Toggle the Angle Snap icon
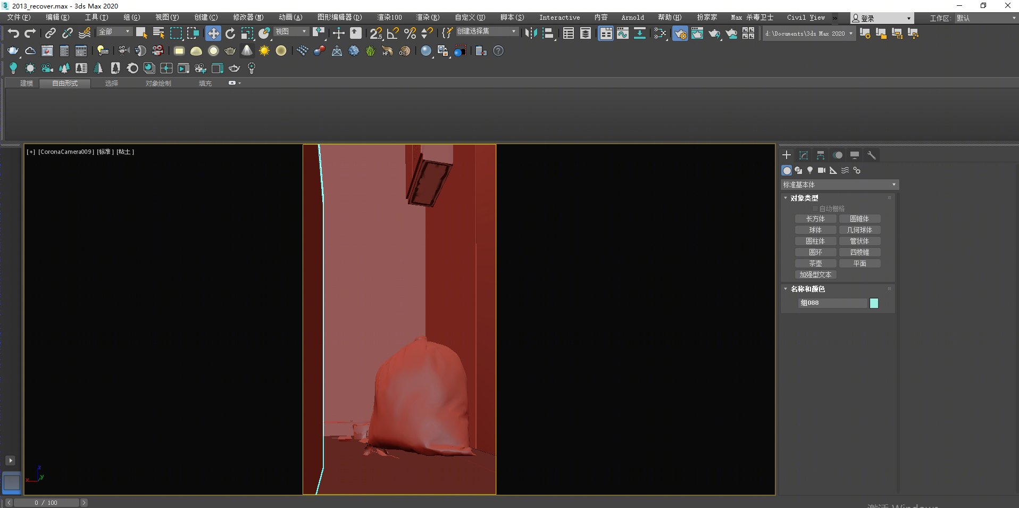The height and width of the screenshot is (508, 1019). tap(393, 34)
